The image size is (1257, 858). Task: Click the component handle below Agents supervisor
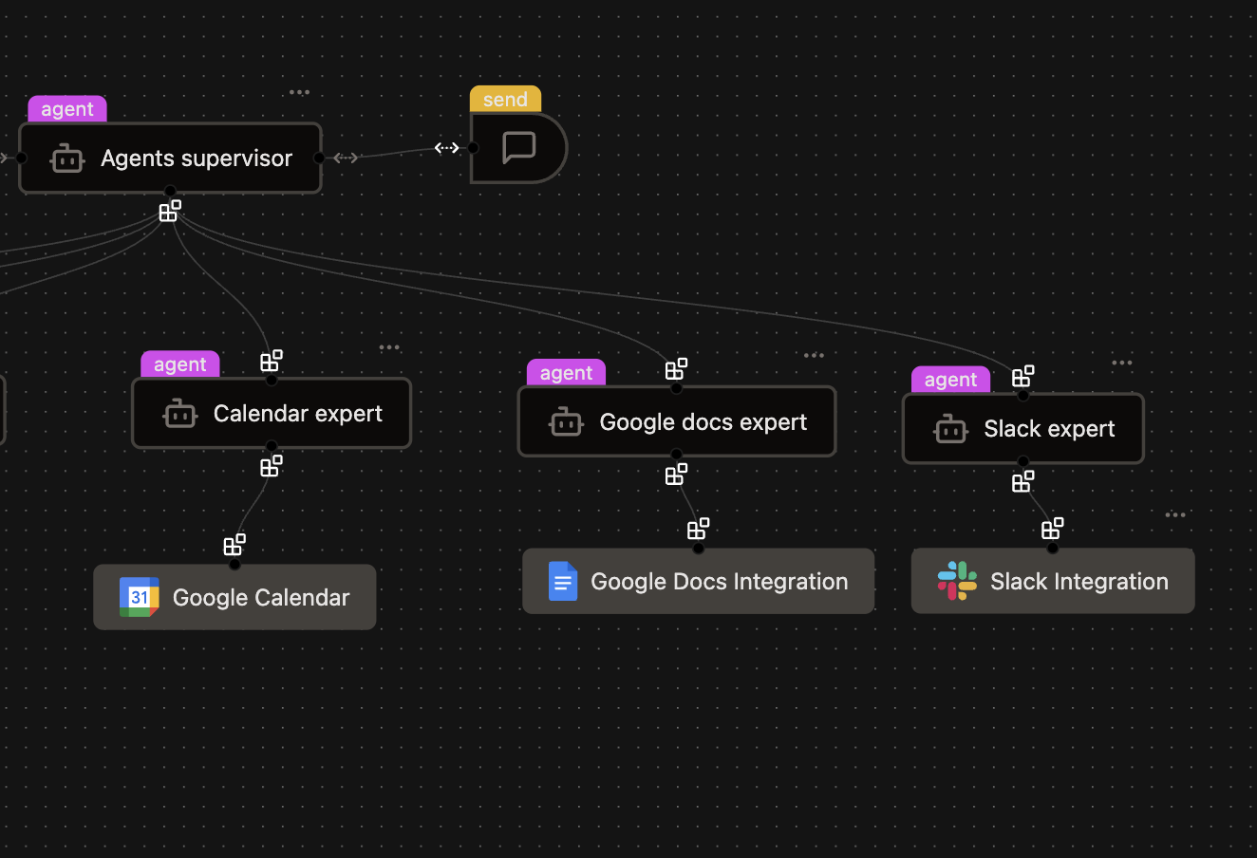pos(170,211)
